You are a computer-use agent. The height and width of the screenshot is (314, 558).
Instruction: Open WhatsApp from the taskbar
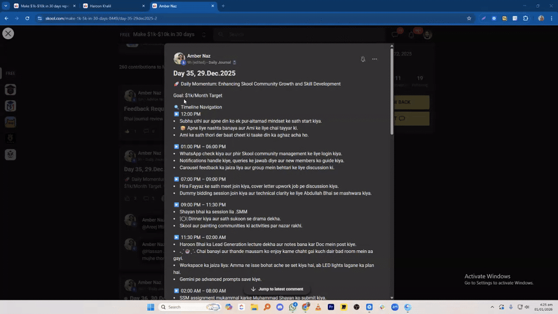293,307
